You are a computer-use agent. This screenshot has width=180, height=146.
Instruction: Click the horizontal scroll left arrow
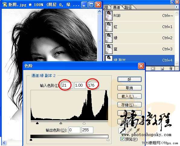click(4, 143)
